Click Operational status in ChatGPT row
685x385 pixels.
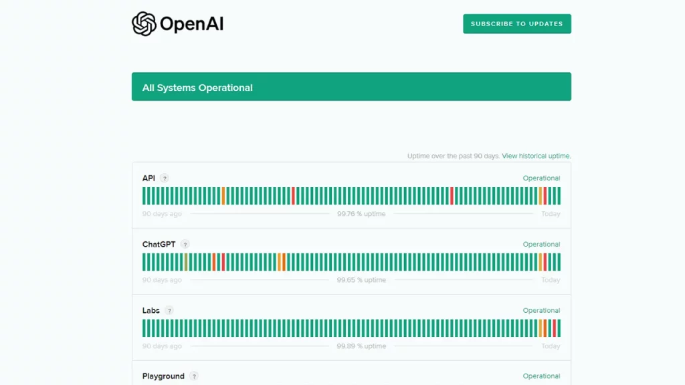tap(541, 244)
